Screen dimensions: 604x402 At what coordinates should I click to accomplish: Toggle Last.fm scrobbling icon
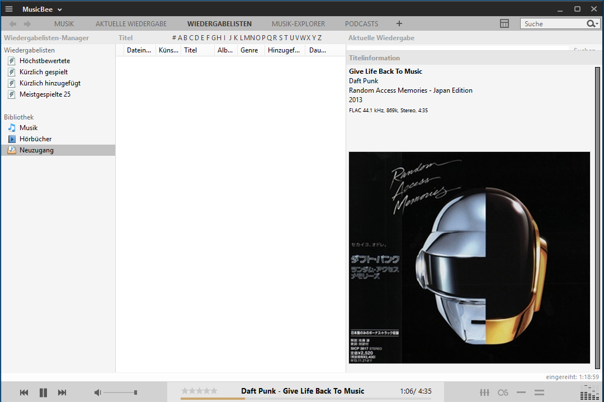pyautogui.click(x=503, y=393)
